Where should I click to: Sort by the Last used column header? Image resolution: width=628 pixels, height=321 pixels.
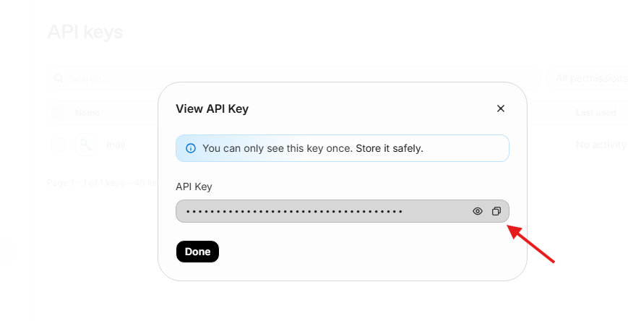click(x=596, y=113)
